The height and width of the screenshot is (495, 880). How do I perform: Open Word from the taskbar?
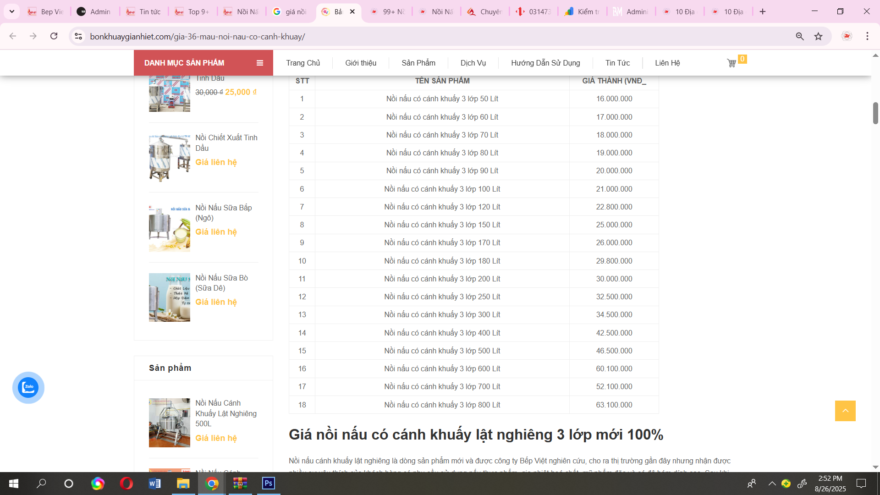(154, 484)
